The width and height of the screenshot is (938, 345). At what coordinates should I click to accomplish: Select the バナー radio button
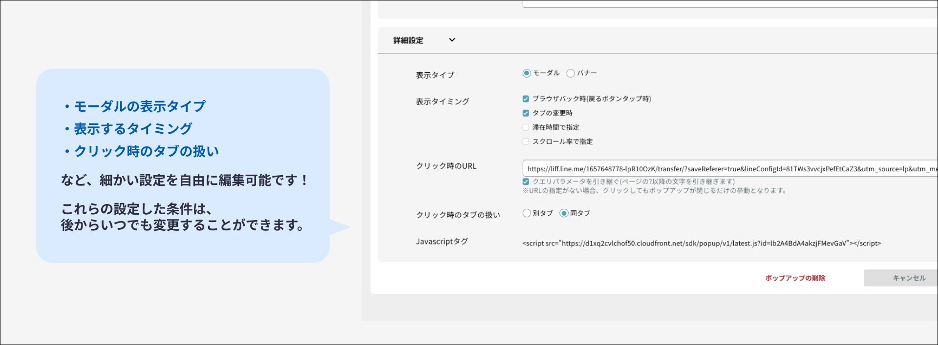pyautogui.click(x=570, y=73)
